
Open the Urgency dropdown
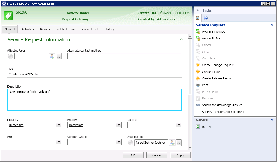tap(59, 125)
